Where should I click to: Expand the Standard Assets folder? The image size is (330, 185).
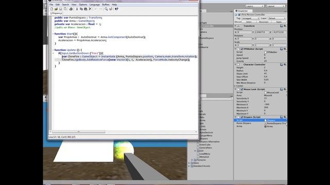coord(189,166)
